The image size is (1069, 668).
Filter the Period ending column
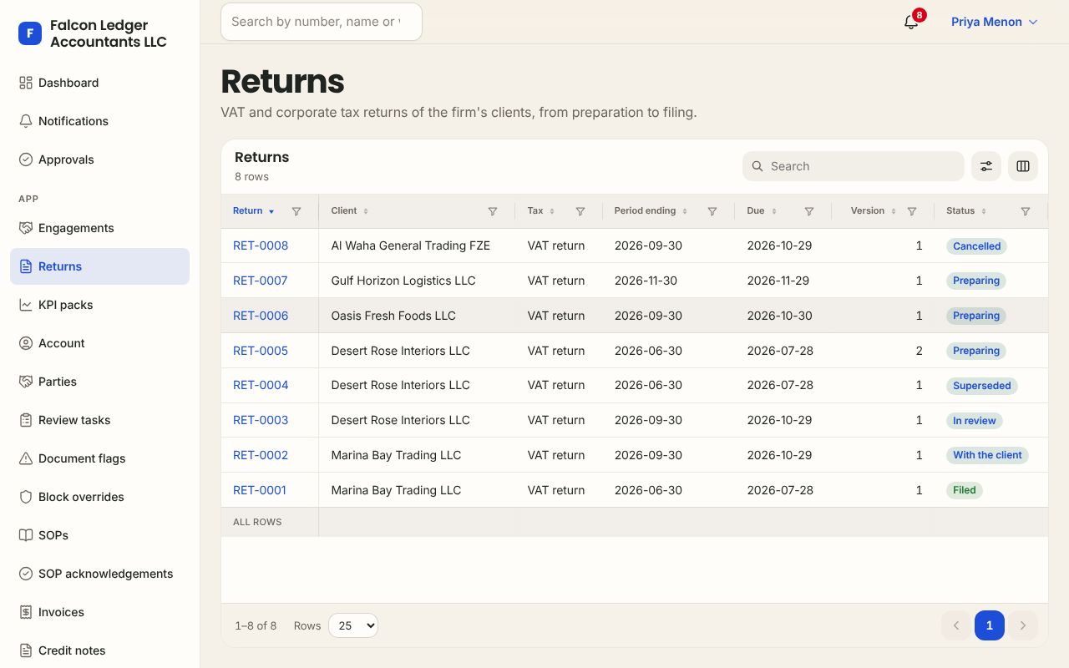tap(712, 211)
